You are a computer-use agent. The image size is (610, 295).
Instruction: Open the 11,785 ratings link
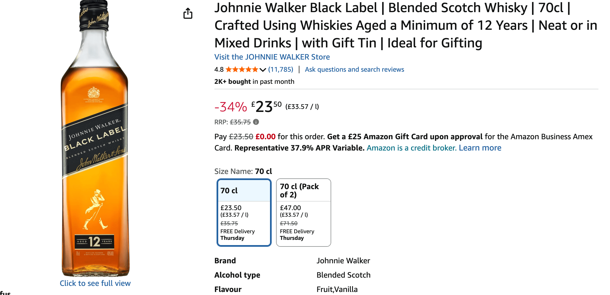280,69
